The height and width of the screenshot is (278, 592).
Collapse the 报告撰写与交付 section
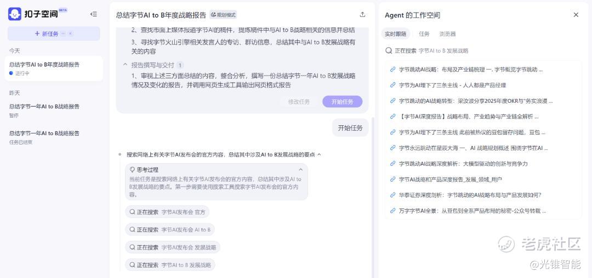126,65
